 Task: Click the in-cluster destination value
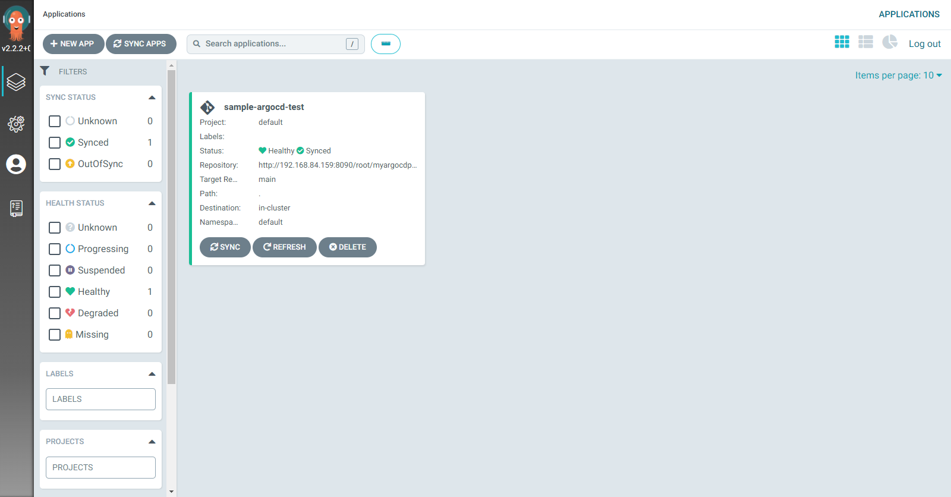(275, 208)
